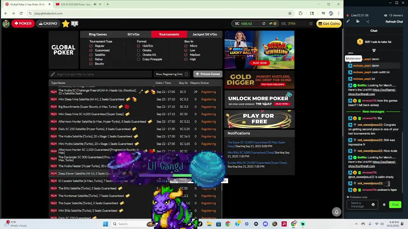Open Discord from the taskbar
This screenshot has height=229, width=408.
pyautogui.click(x=265, y=224)
